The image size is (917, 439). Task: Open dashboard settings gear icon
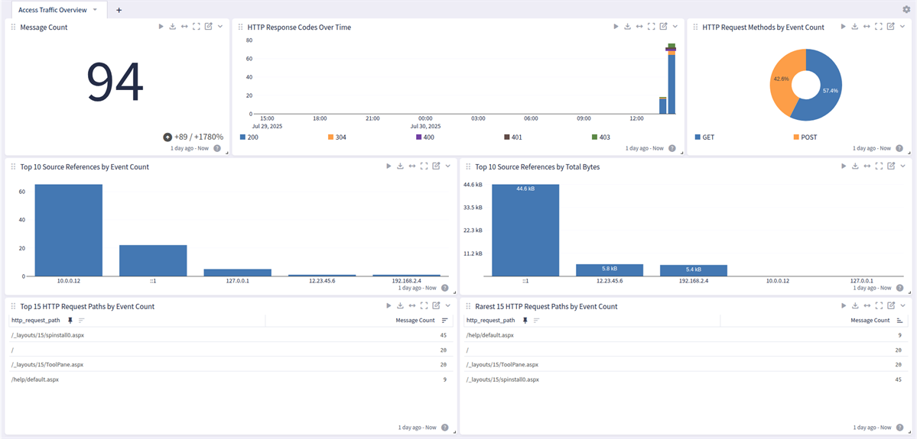pos(906,10)
